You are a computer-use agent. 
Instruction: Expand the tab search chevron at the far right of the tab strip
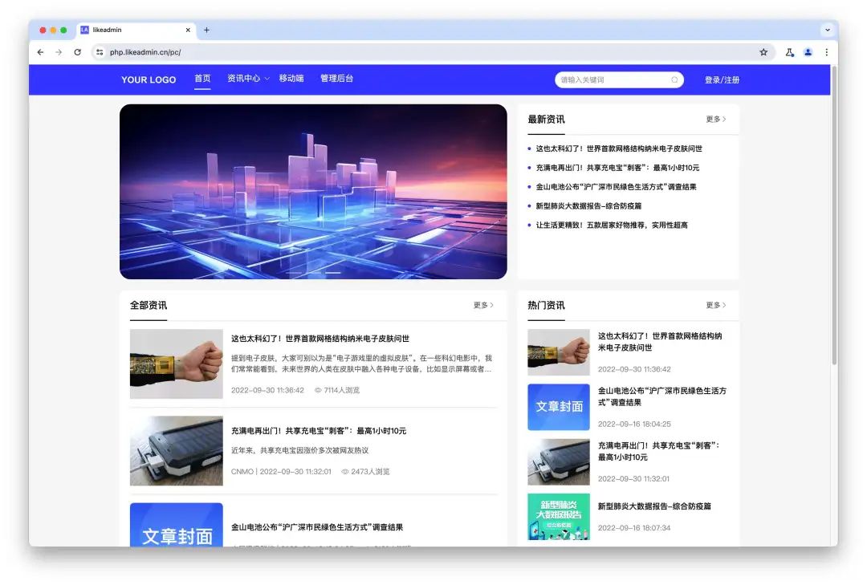pos(827,30)
